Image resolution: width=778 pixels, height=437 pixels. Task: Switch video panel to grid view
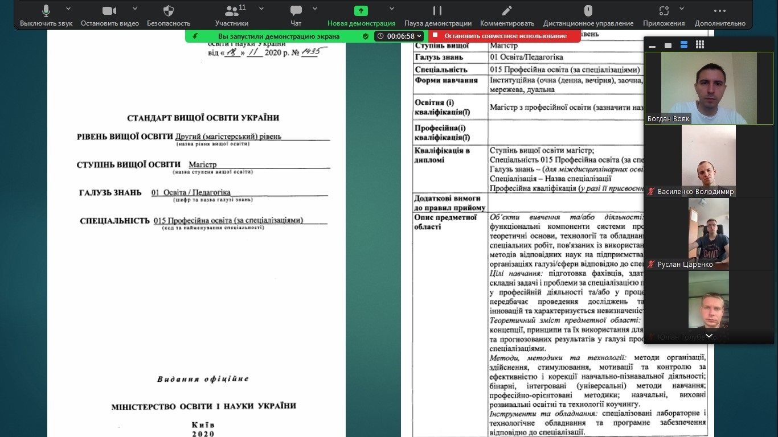point(700,45)
